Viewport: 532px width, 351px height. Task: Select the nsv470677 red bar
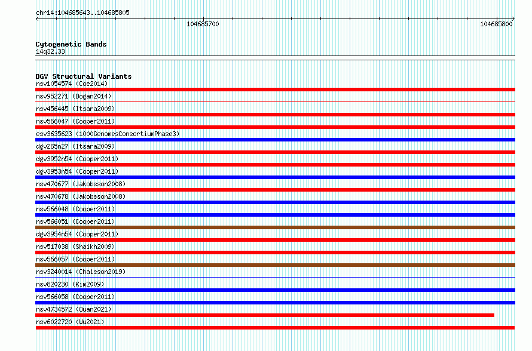click(275, 190)
